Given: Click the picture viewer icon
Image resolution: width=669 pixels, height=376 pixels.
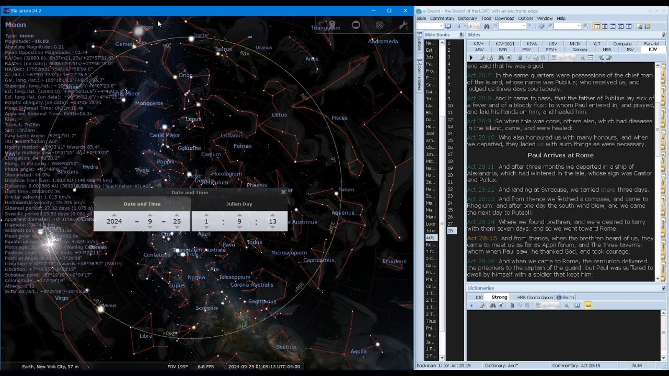Looking at the screenshot, I should 639,26.
